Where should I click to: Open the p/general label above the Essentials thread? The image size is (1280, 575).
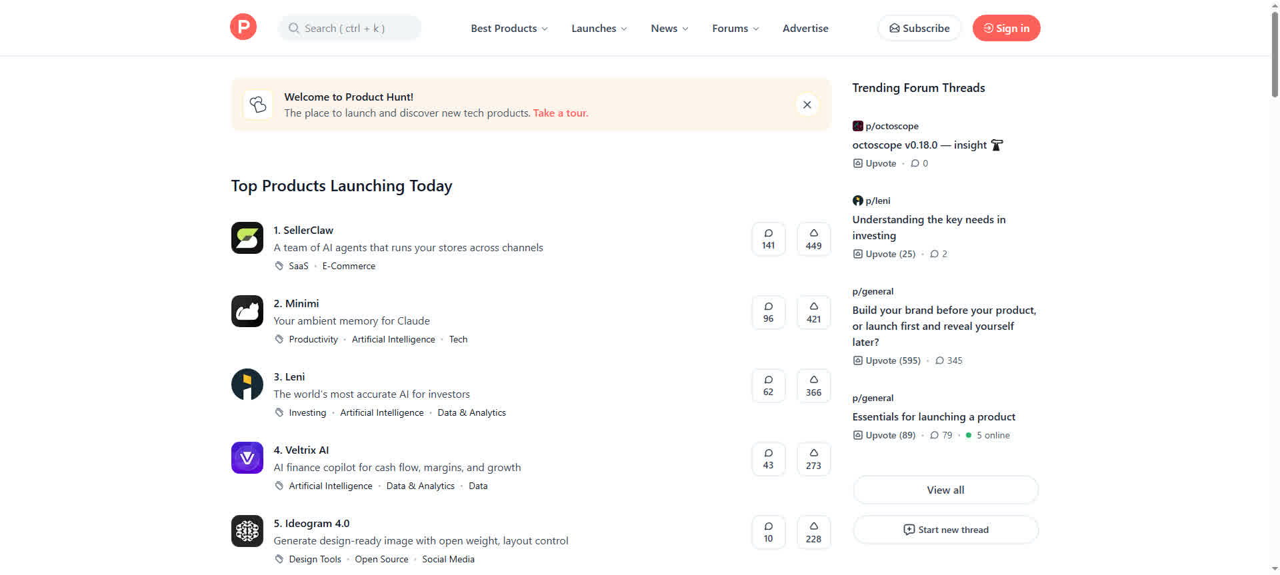873,398
